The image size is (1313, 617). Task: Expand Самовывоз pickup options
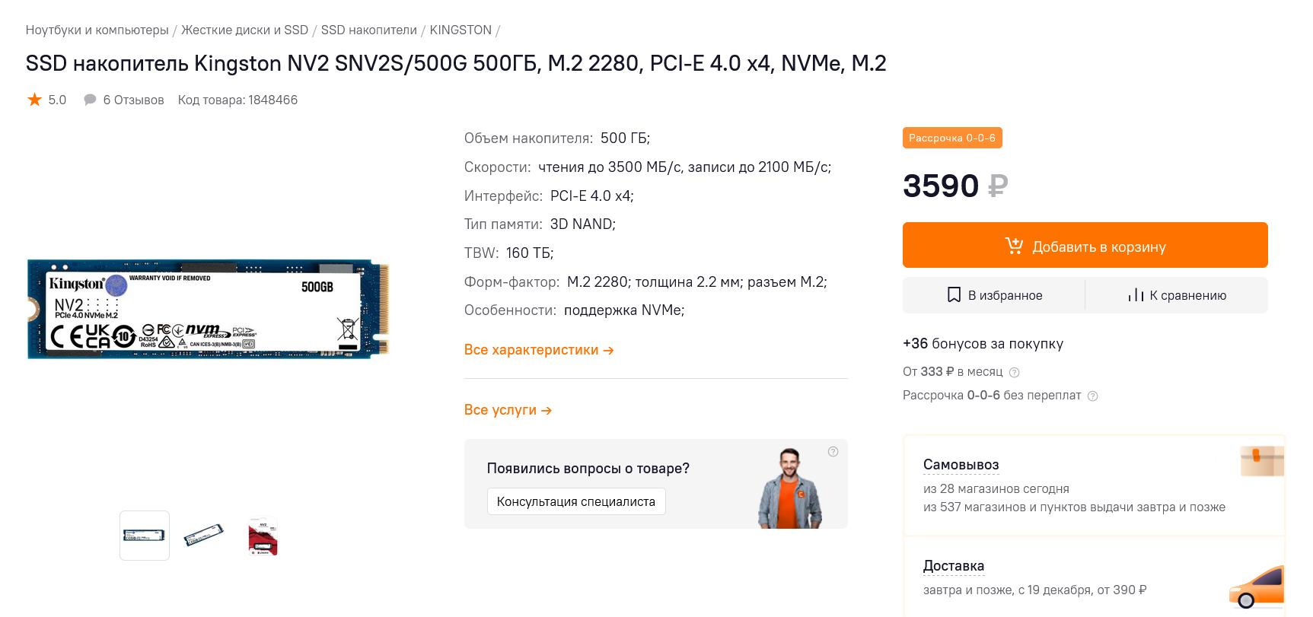pyautogui.click(x=961, y=465)
